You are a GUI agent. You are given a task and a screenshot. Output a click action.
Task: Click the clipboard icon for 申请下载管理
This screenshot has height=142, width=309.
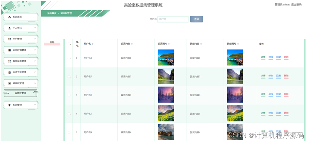click(10, 72)
